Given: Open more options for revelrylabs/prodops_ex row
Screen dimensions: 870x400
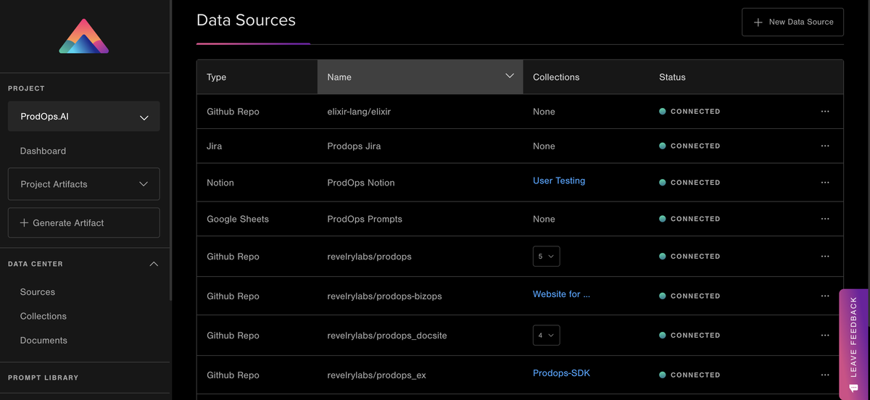Looking at the screenshot, I should pyautogui.click(x=825, y=375).
